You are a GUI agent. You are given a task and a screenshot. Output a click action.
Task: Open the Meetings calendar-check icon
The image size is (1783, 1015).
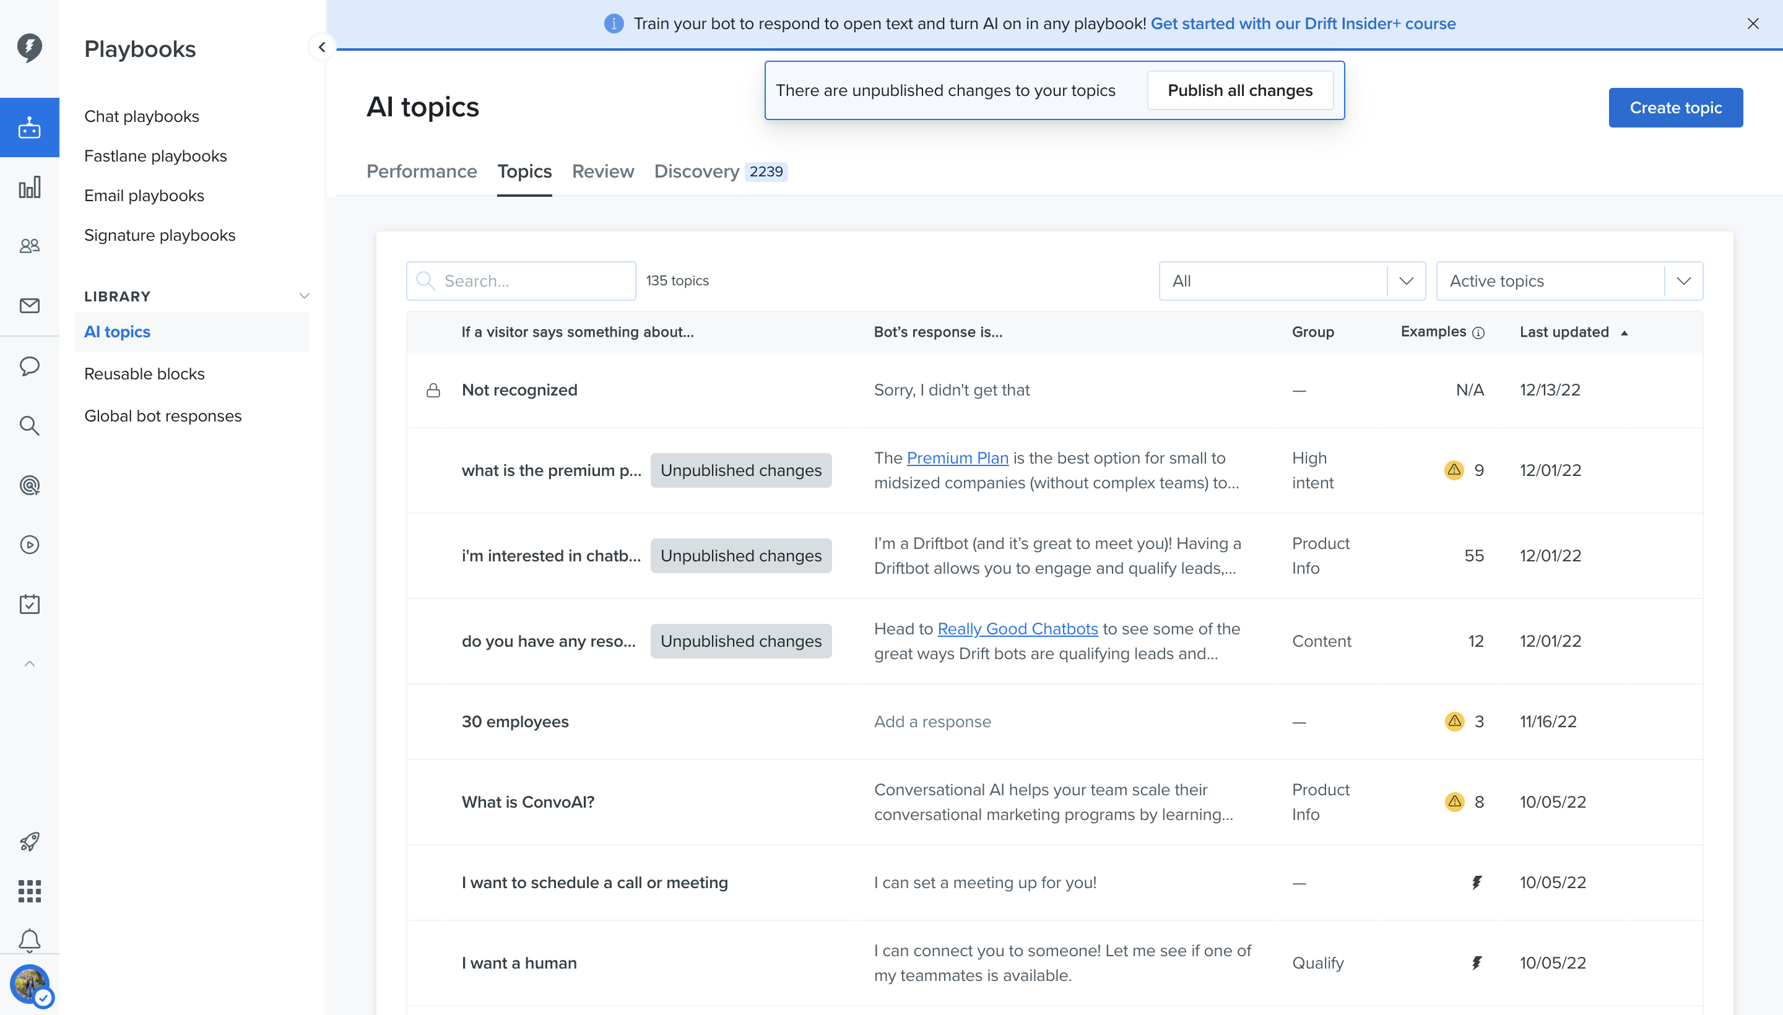pyautogui.click(x=29, y=603)
